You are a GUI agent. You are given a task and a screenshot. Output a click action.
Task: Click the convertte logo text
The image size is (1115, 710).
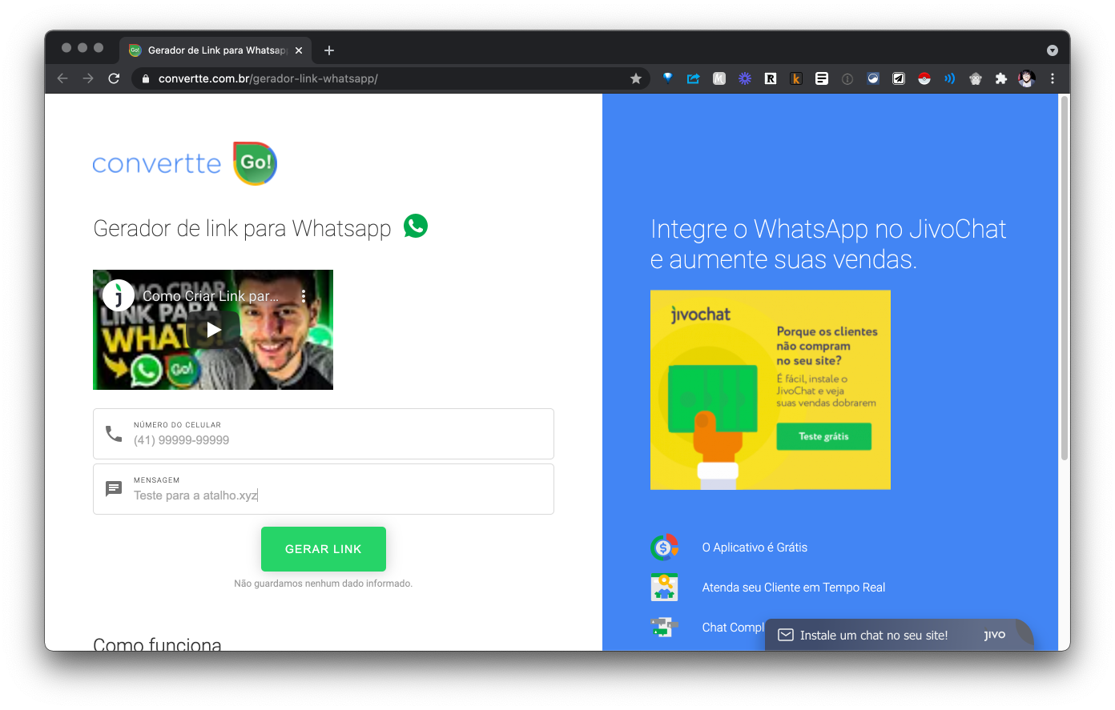pos(157,163)
